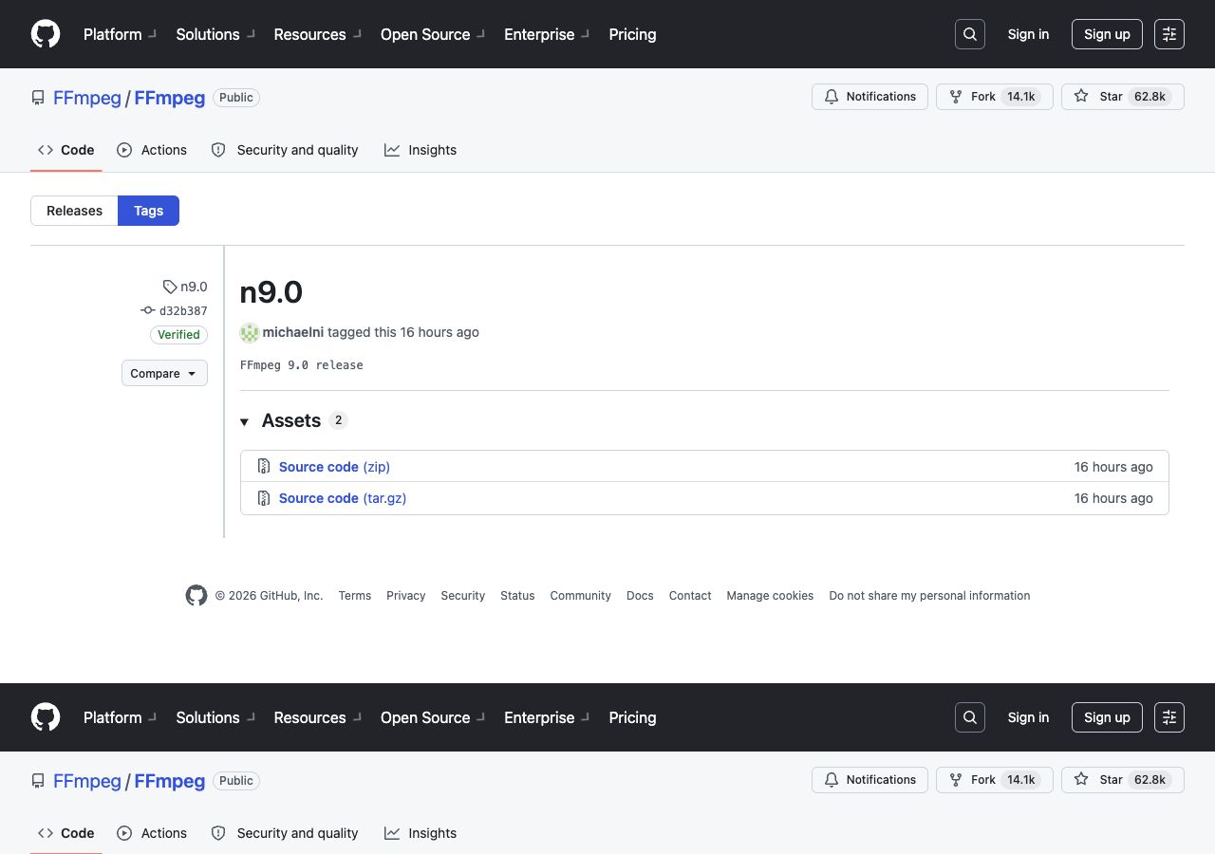Download Source code (zip)
Screen dimensions: 1215x854
[x=334, y=467]
